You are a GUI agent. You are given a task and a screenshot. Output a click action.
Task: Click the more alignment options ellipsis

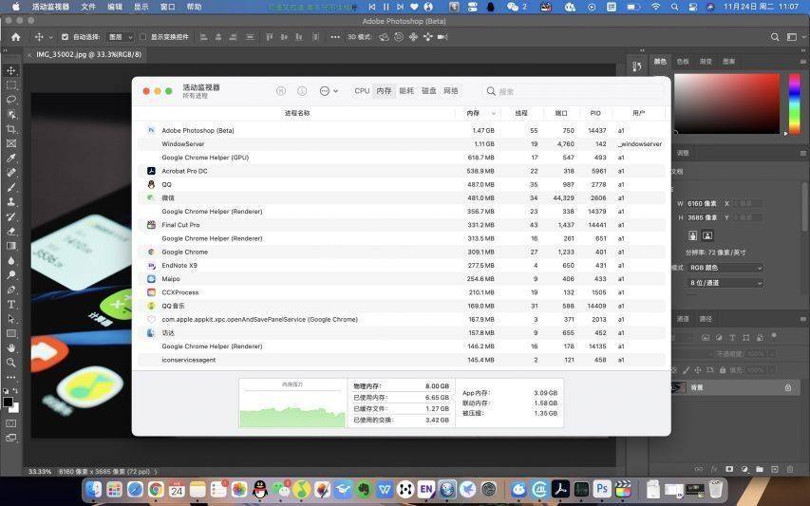tap(335, 37)
